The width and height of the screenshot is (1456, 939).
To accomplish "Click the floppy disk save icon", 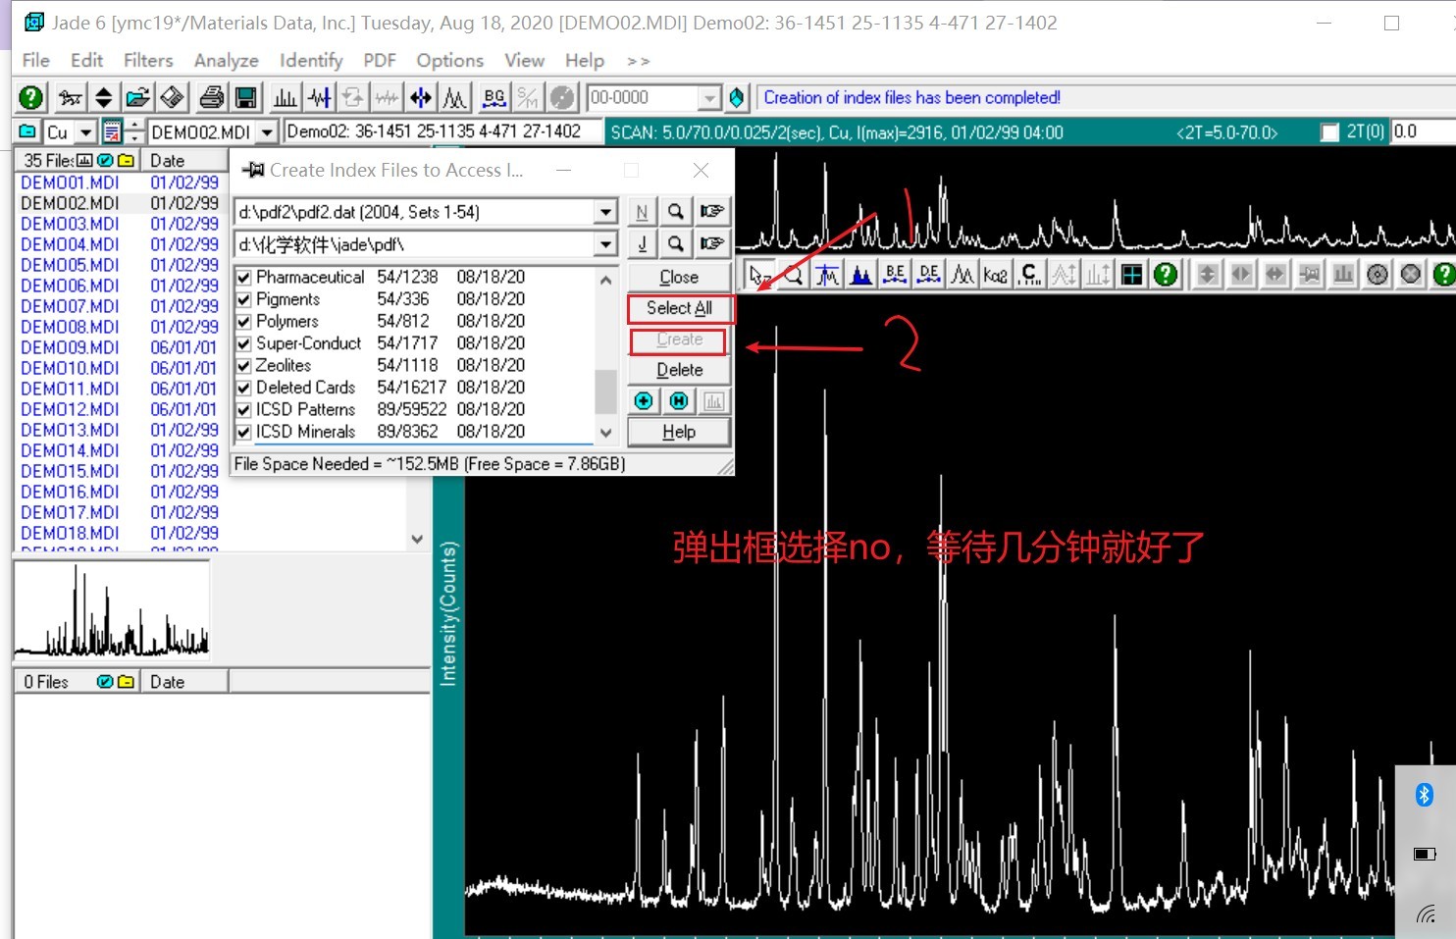I will click(x=246, y=97).
